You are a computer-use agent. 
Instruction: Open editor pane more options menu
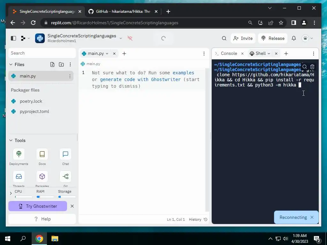click(x=204, y=54)
